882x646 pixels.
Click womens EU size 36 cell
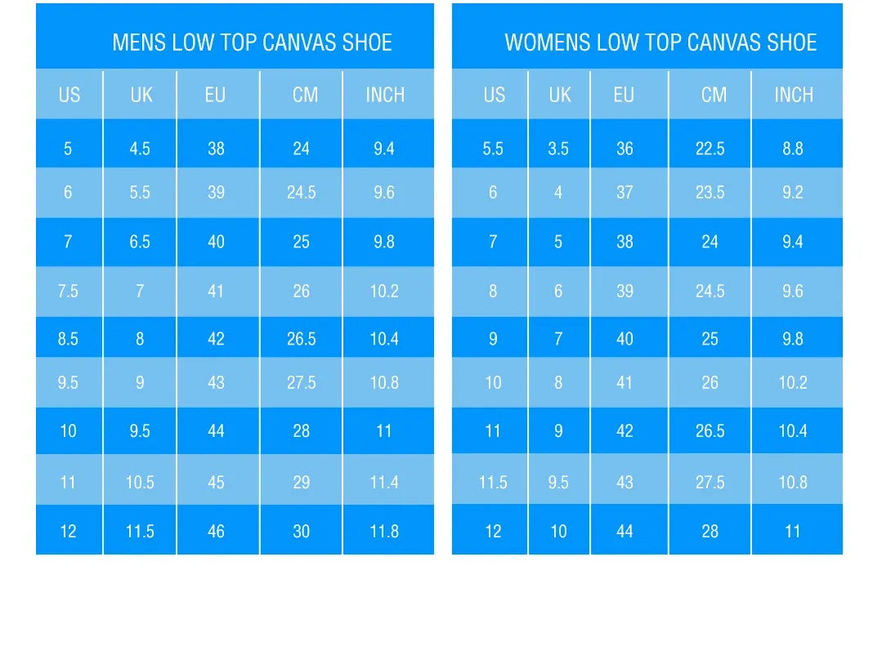(x=625, y=149)
